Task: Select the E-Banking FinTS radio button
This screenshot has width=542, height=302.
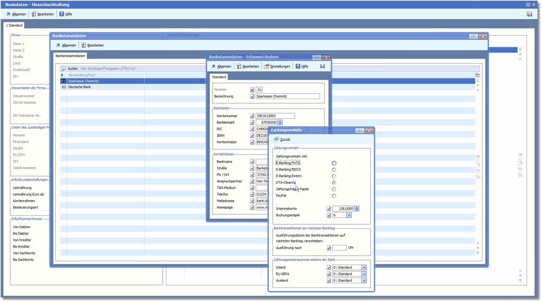Action: [334, 163]
